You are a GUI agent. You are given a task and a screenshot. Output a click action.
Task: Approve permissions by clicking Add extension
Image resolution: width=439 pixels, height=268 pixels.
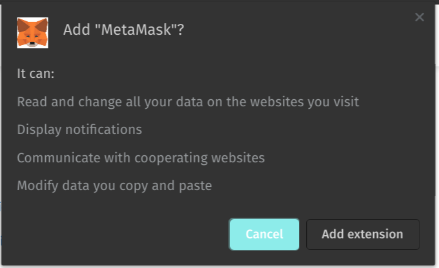pyautogui.click(x=363, y=235)
